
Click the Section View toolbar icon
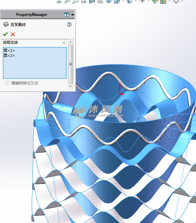pyautogui.click(x=92, y=1)
